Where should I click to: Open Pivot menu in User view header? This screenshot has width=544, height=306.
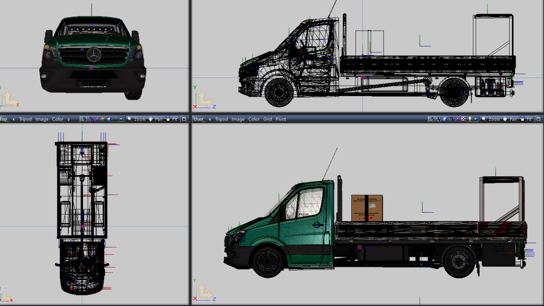[281, 119]
